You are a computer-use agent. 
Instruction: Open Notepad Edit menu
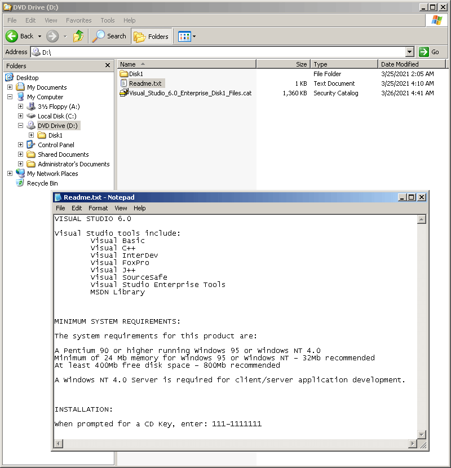click(77, 208)
